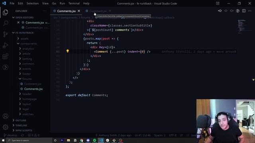Expand the analytics folder
This screenshot has width=255, height=143.
[x=28, y=48]
